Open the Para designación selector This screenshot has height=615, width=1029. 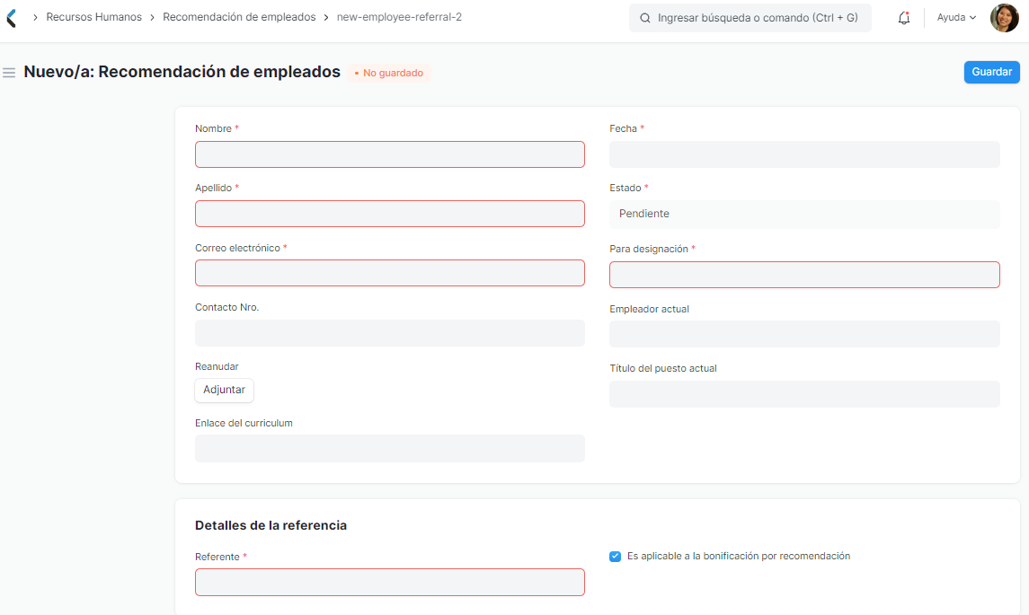coord(804,274)
